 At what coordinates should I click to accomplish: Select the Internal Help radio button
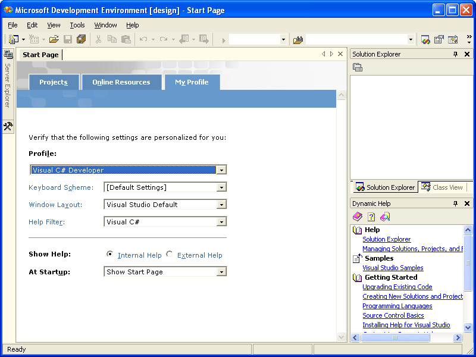(109, 254)
